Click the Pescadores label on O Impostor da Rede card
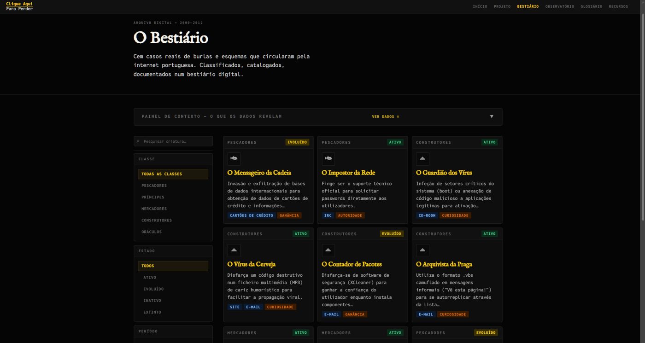645x343 pixels. coord(336,142)
